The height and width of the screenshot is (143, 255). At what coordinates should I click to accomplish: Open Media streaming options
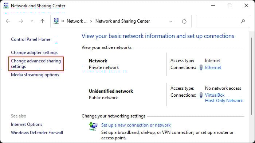pyautogui.click(x=35, y=75)
